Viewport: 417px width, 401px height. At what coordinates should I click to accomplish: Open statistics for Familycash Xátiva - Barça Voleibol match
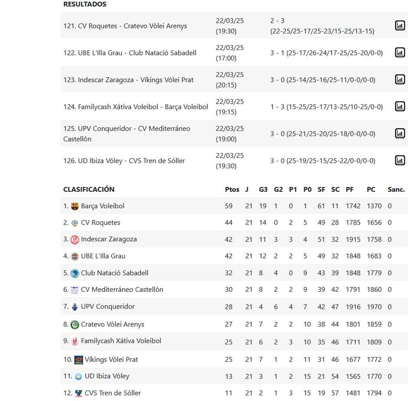point(400,106)
